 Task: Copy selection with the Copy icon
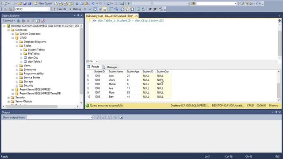click(82, 4)
